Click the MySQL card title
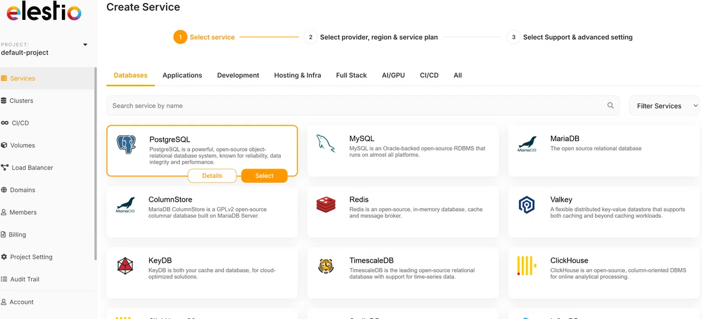Screen dimensions: 702x319 [362, 139]
